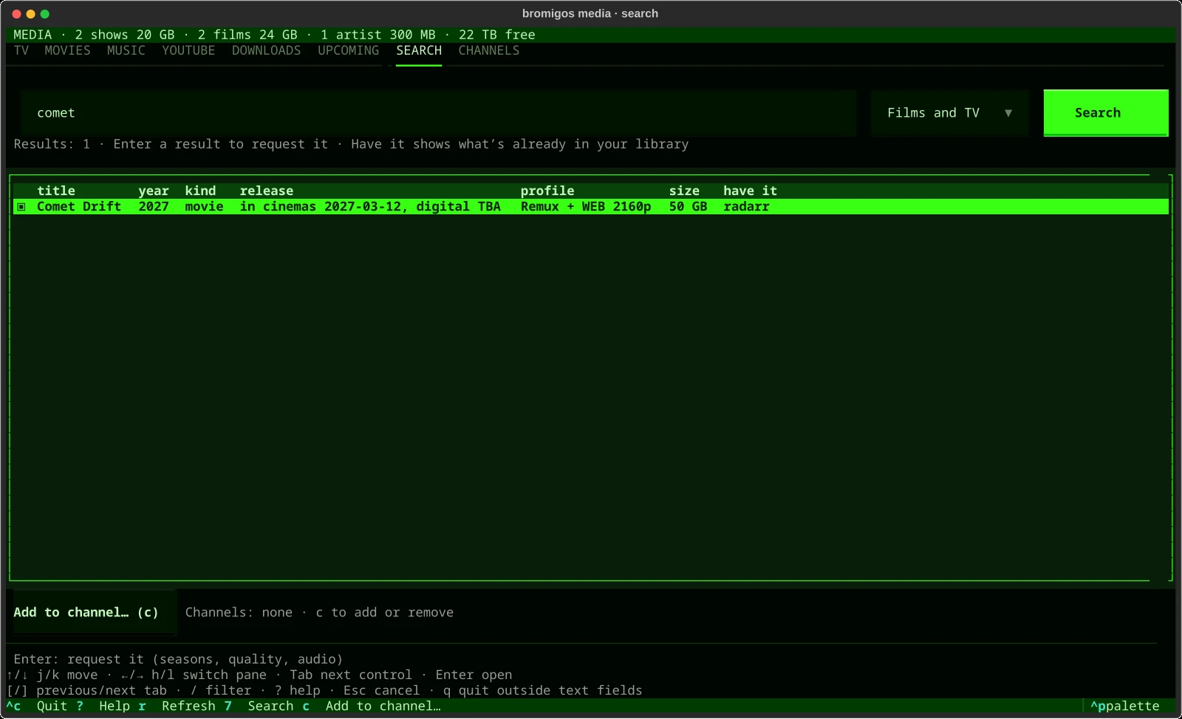1182x719 pixels.
Task: Click the 'profile' column header
Action: 547,191
